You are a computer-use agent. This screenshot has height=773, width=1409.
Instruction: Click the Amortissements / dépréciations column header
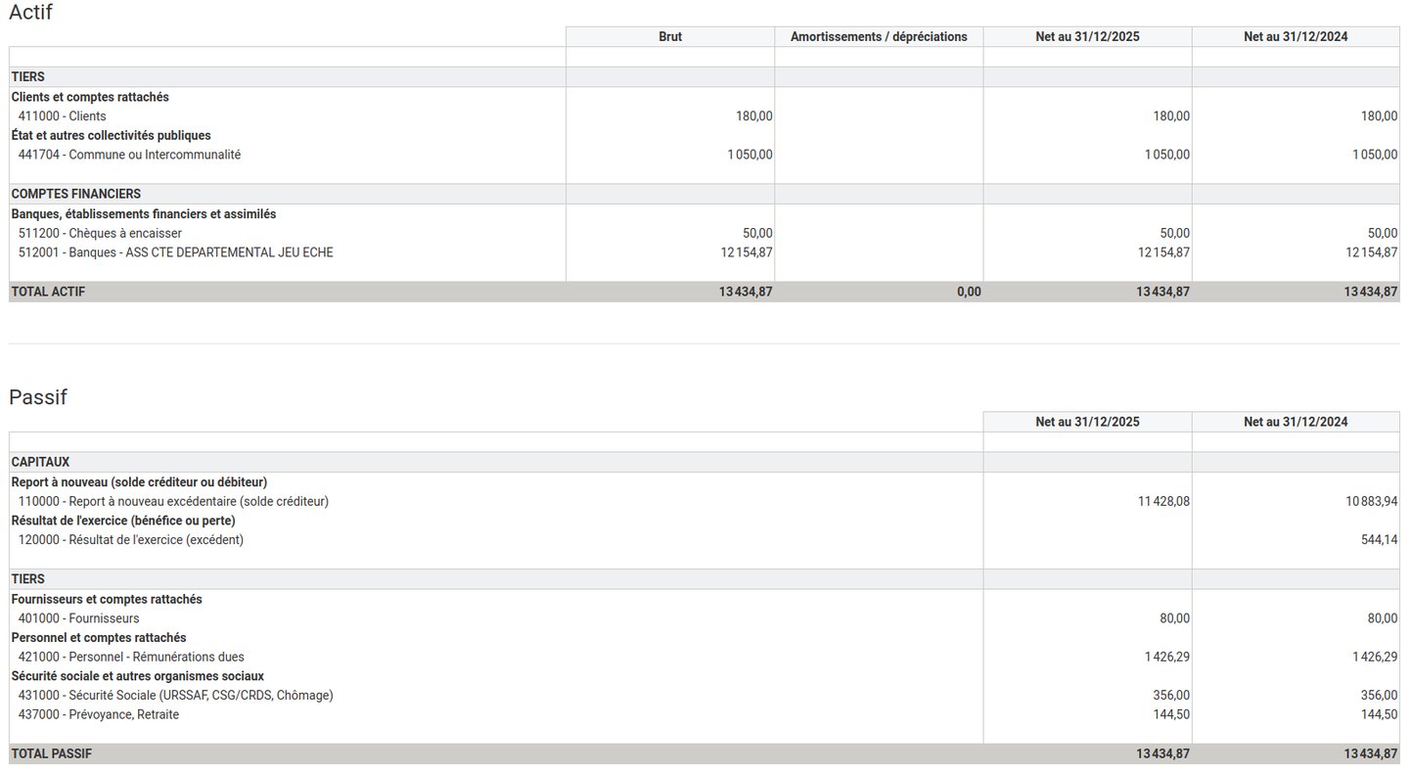[879, 37]
